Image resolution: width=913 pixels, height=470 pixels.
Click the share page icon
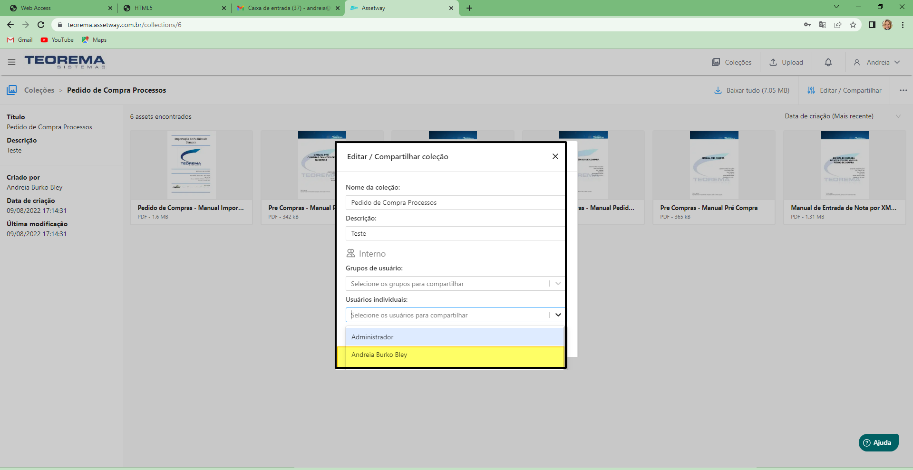coord(838,25)
